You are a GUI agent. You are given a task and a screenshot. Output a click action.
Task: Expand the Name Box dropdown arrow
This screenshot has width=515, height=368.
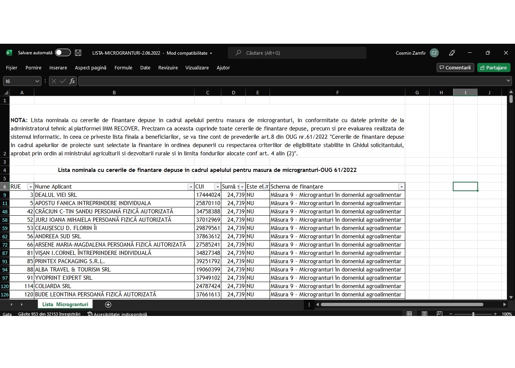point(37,81)
